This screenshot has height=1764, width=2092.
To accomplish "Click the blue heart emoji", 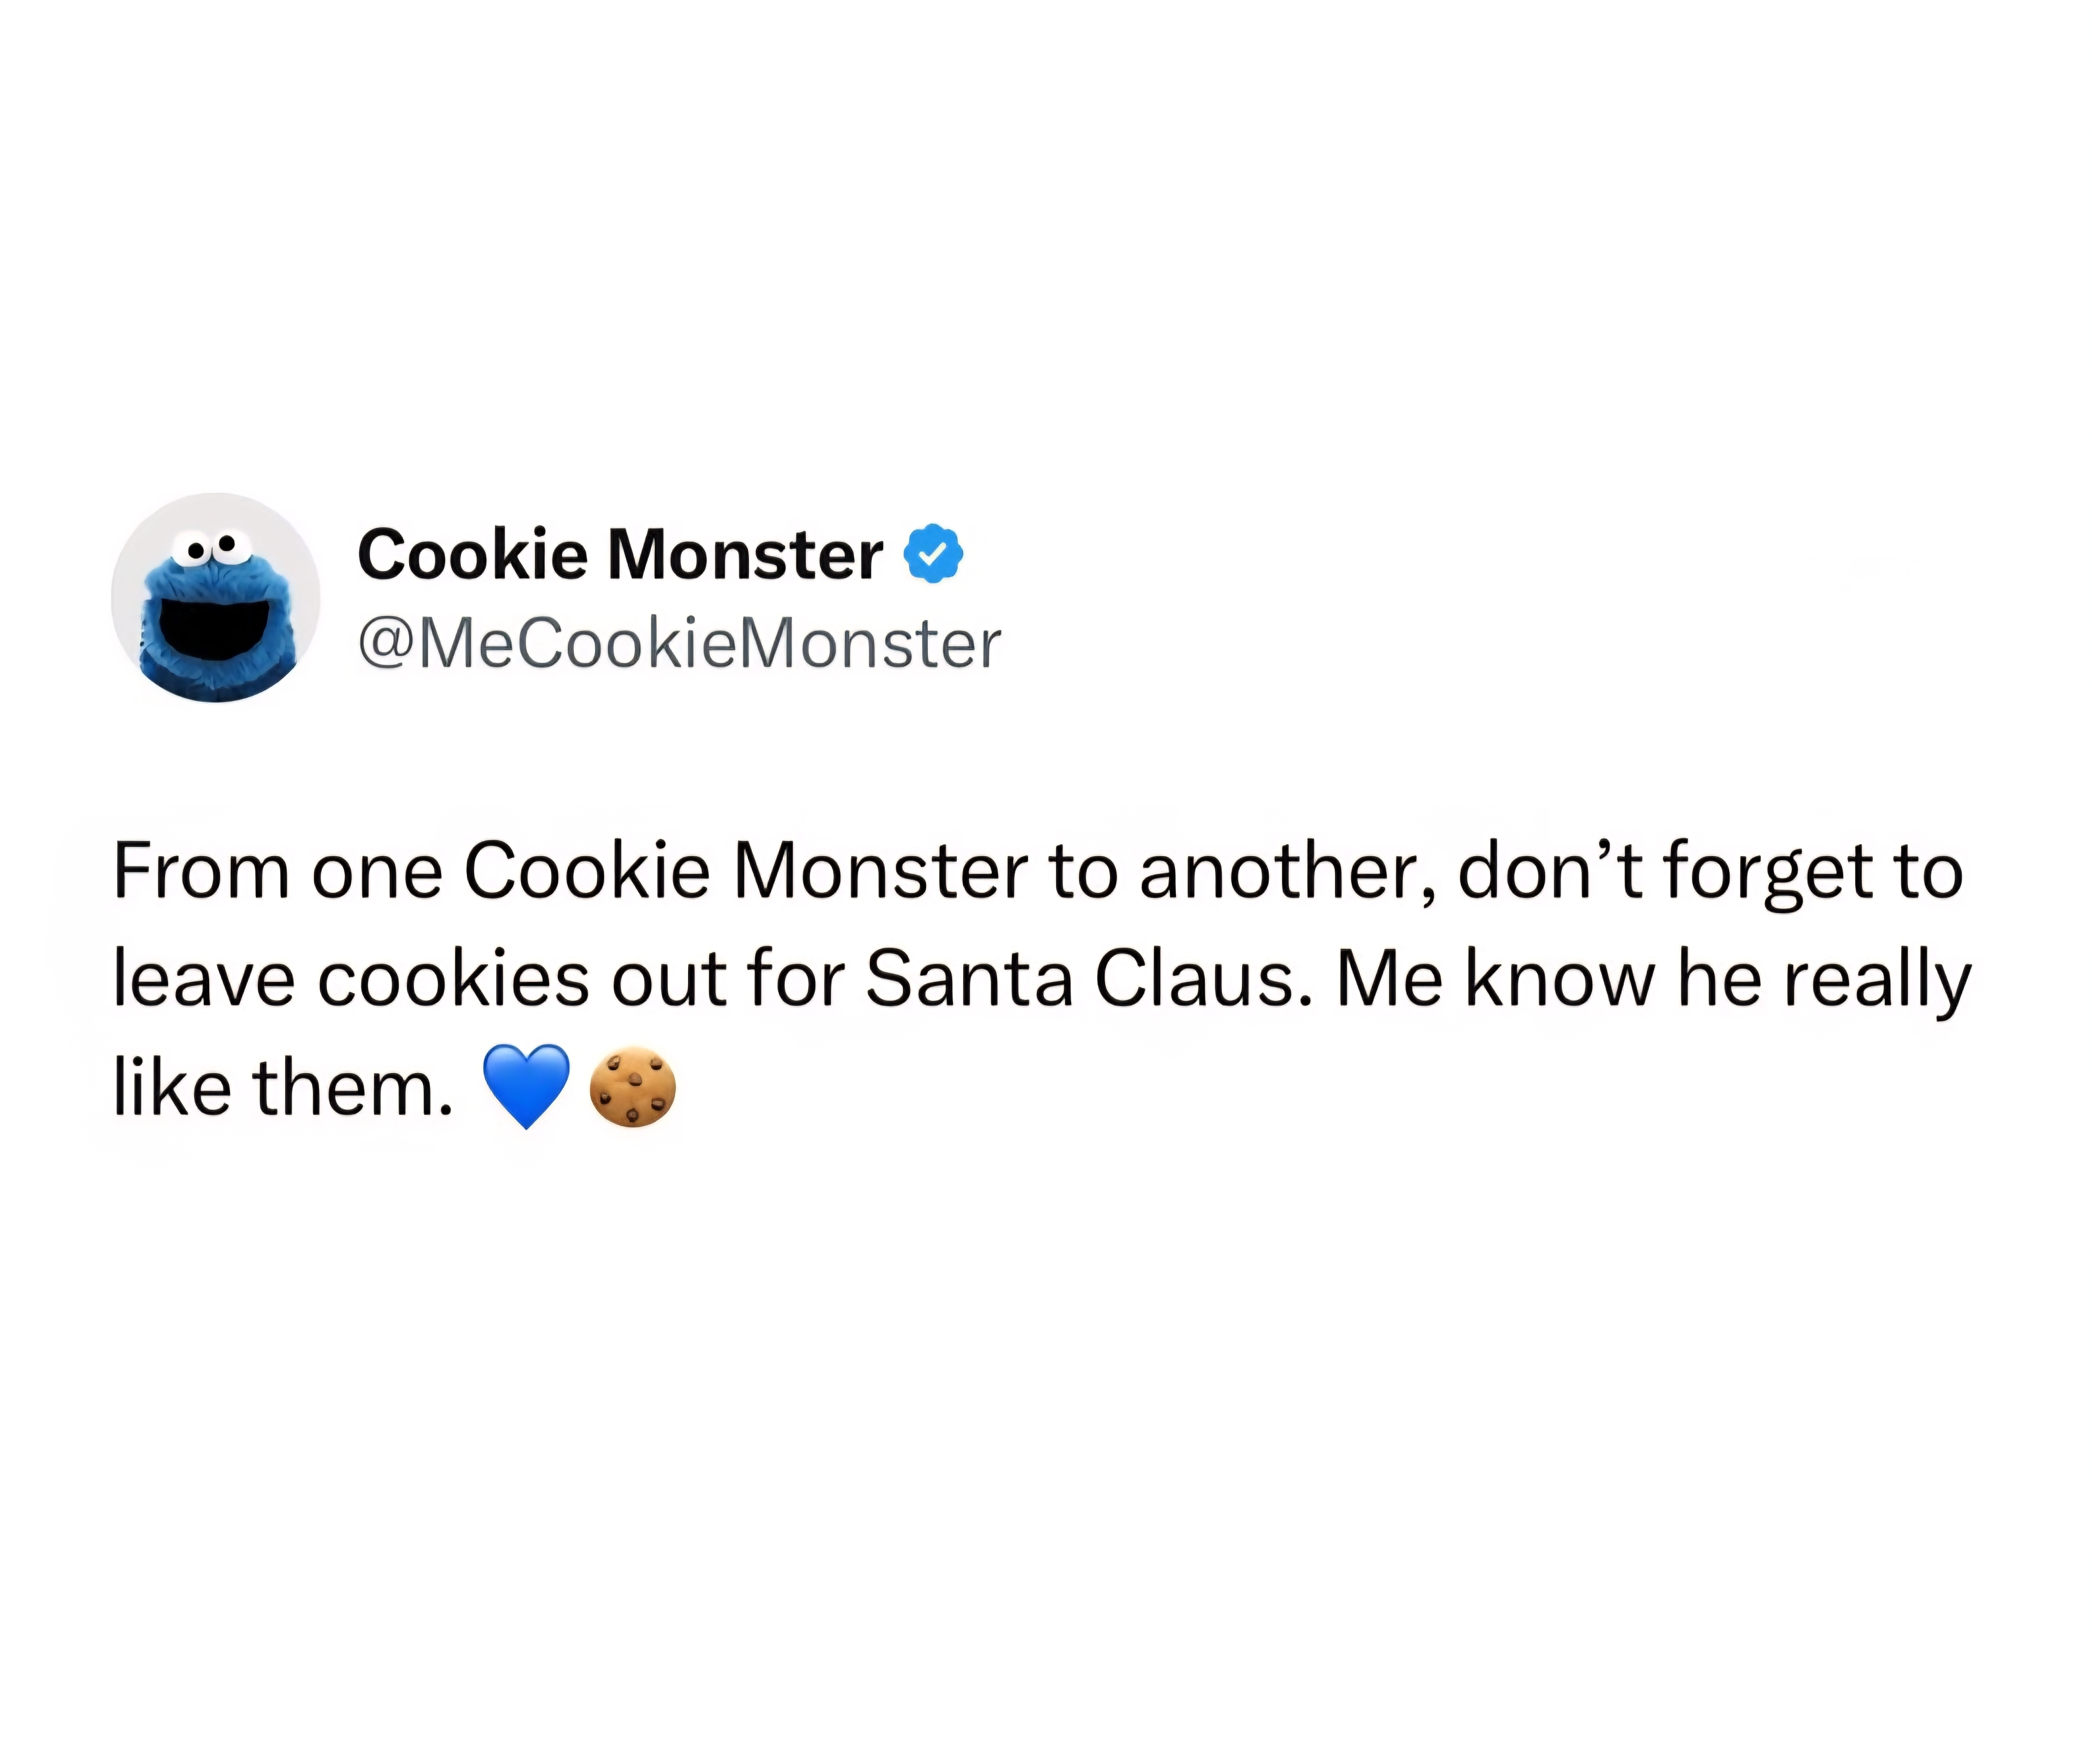I will [x=526, y=1086].
